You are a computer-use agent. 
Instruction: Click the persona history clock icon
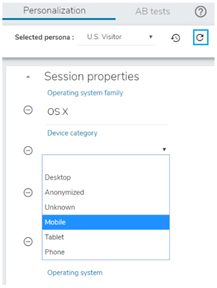[176, 38]
